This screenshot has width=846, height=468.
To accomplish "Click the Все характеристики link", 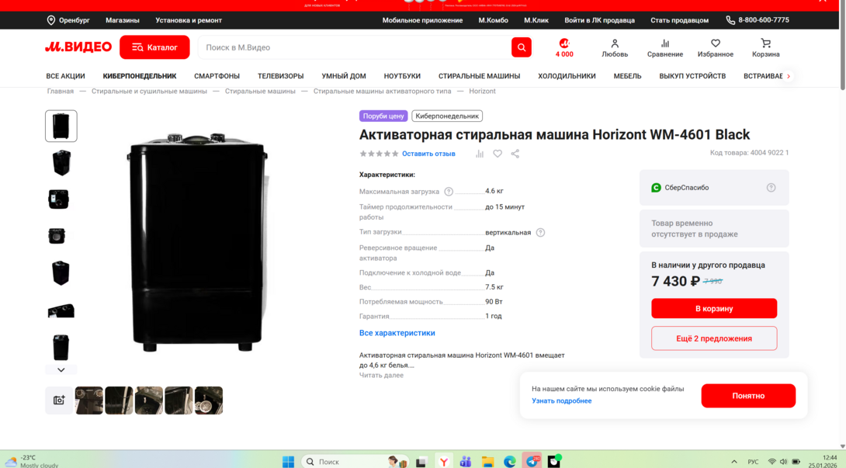I will (x=397, y=333).
